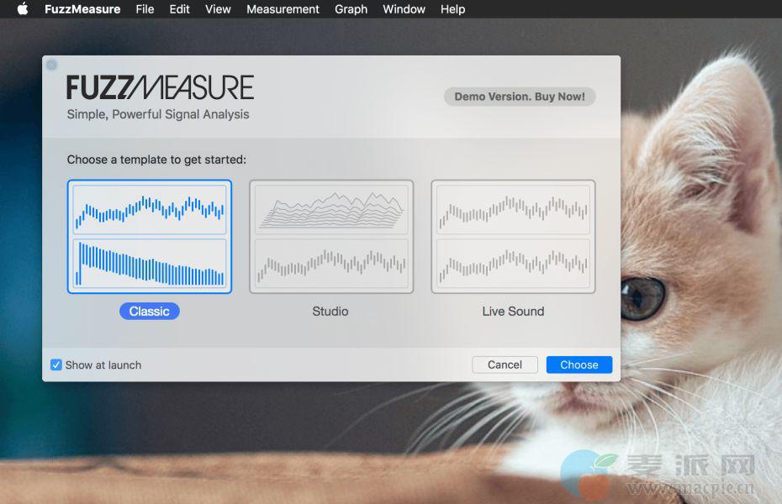The width and height of the screenshot is (782, 504).
Task: Open the Help menu
Action: click(x=452, y=9)
